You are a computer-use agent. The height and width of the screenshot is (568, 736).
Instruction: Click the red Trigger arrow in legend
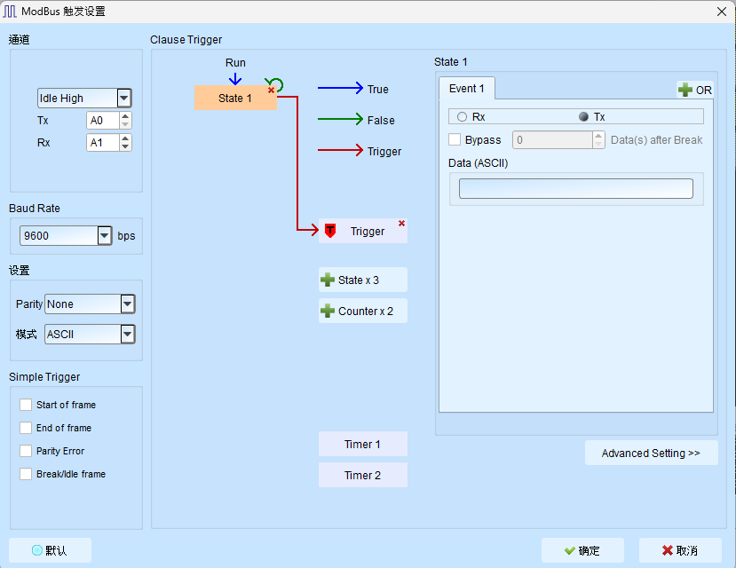coord(340,150)
